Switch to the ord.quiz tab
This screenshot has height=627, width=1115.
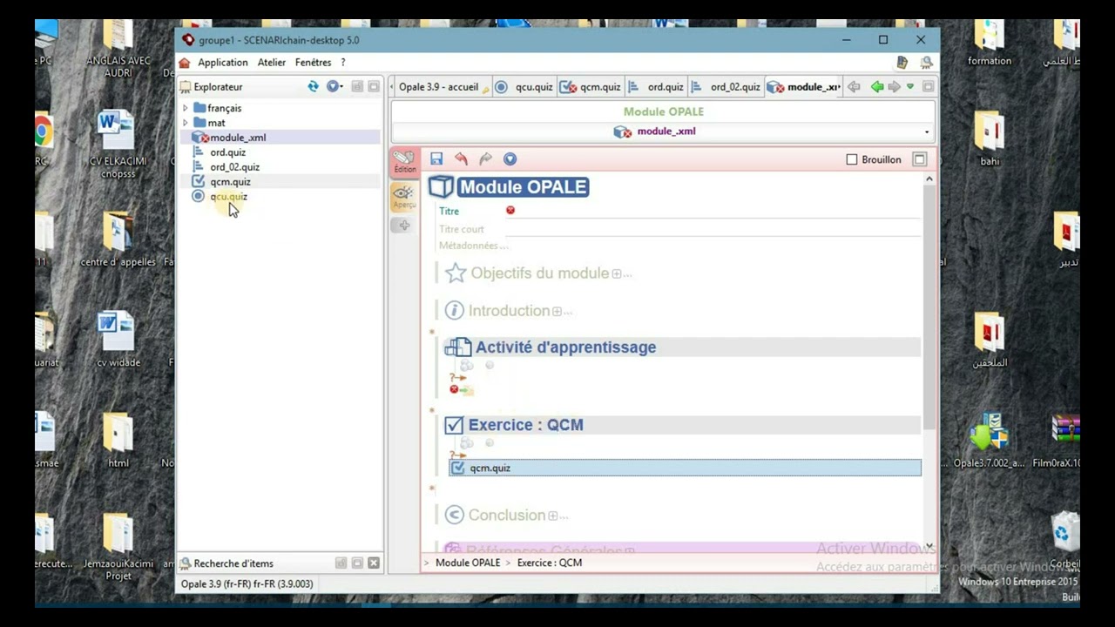tap(656, 87)
